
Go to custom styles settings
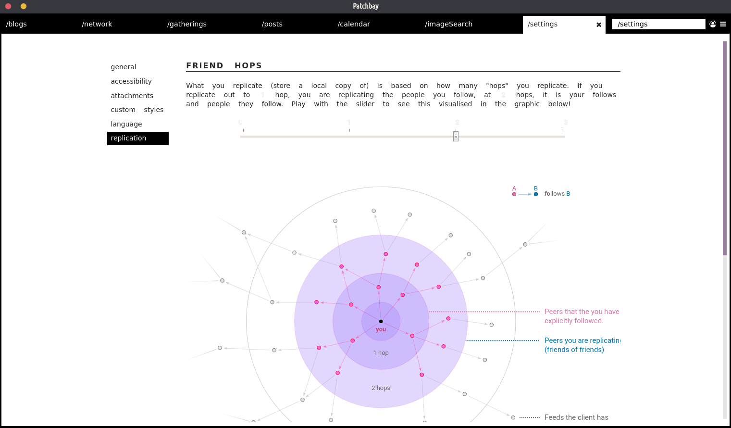coord(137,110)
